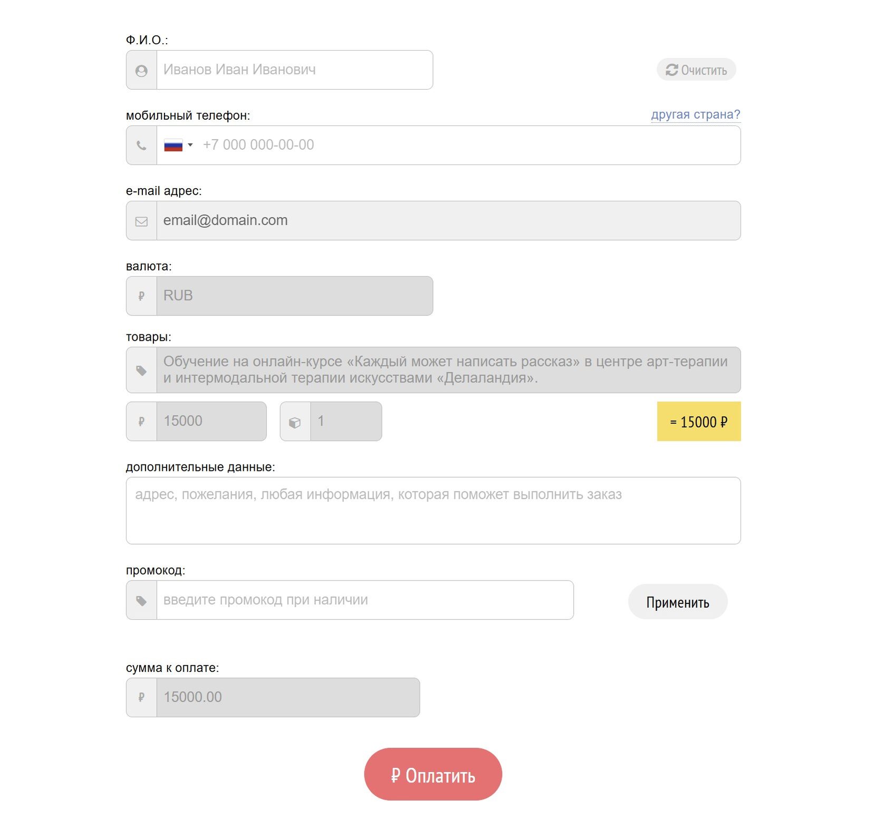
Task: Click the phone handset icon
Action: (141, 146)
